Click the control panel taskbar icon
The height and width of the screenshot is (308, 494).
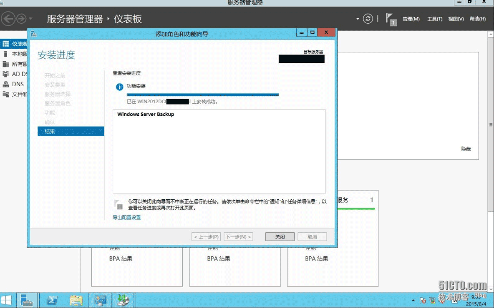point(100,301)
